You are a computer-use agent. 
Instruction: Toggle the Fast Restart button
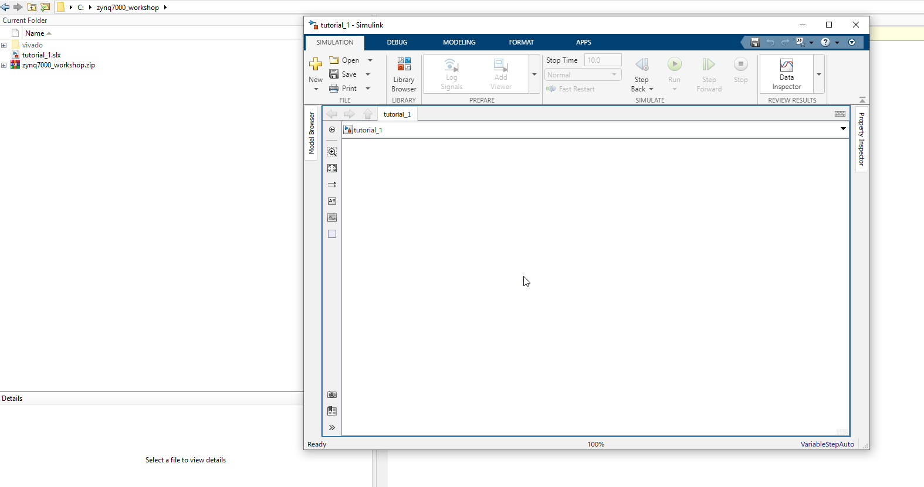[570, 89]
